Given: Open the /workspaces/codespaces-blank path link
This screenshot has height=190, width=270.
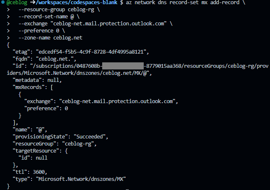Looking at the screenshot, I should pos(76,2).
